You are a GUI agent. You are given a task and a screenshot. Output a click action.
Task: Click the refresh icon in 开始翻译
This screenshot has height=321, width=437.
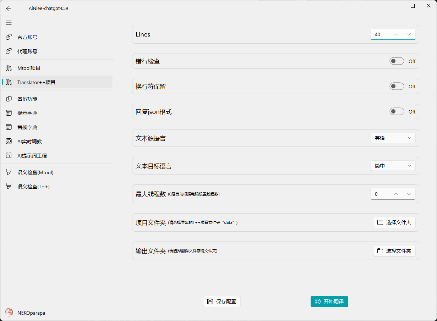click(318, 301)
